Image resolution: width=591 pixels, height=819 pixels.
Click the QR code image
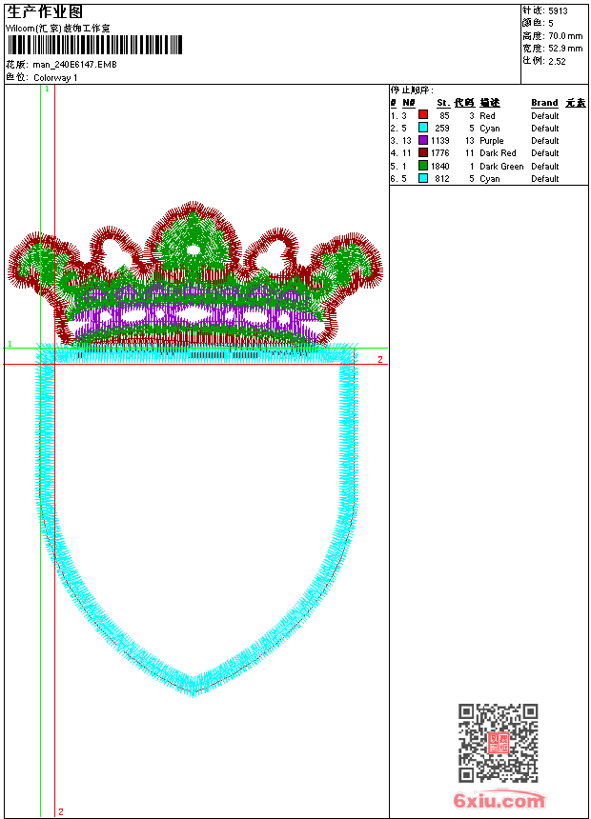(498, 743)
